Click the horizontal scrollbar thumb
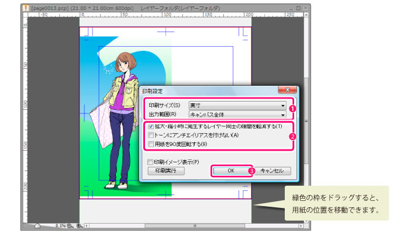 (195, 226)
